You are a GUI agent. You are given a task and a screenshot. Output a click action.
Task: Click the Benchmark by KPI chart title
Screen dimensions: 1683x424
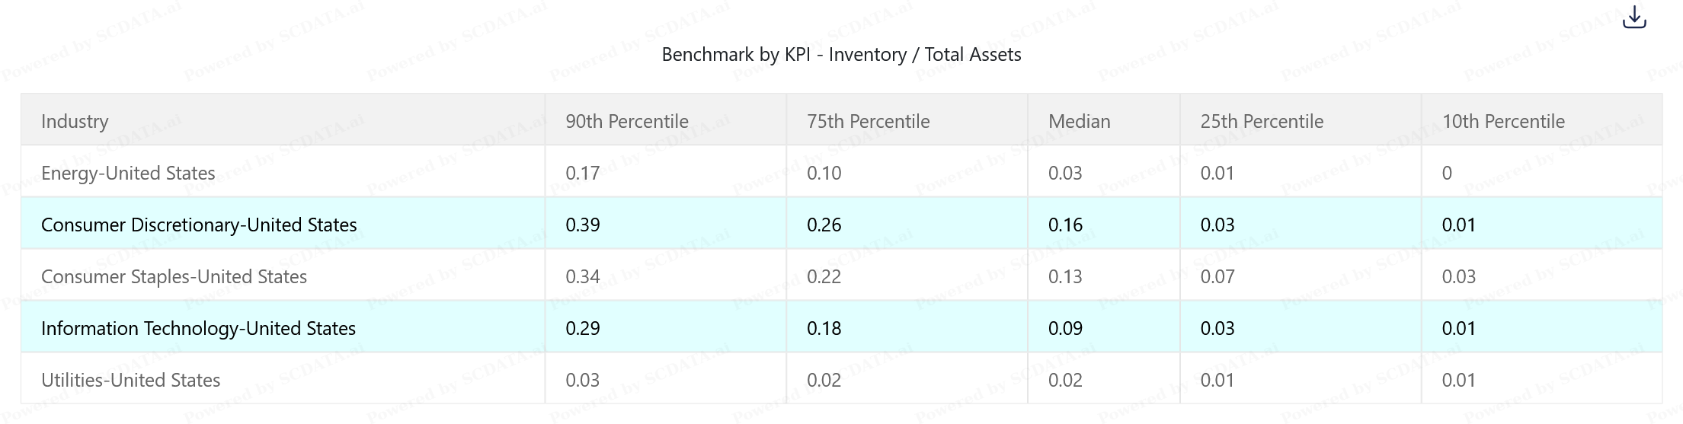coord(841,55)
